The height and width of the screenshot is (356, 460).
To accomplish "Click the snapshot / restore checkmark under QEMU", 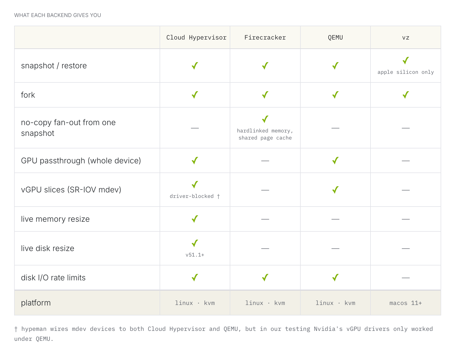I will click(x=335, y=66).
